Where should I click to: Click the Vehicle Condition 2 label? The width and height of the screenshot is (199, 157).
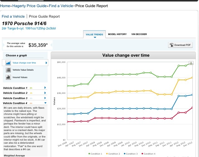15,93
